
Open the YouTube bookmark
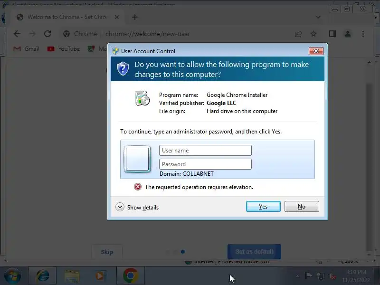coord(64,49)
